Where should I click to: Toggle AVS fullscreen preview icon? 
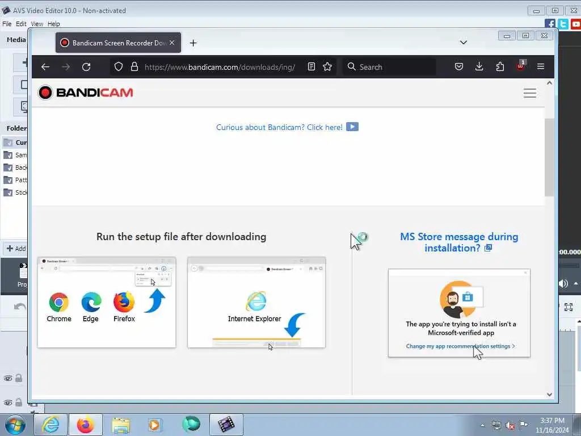569,307
